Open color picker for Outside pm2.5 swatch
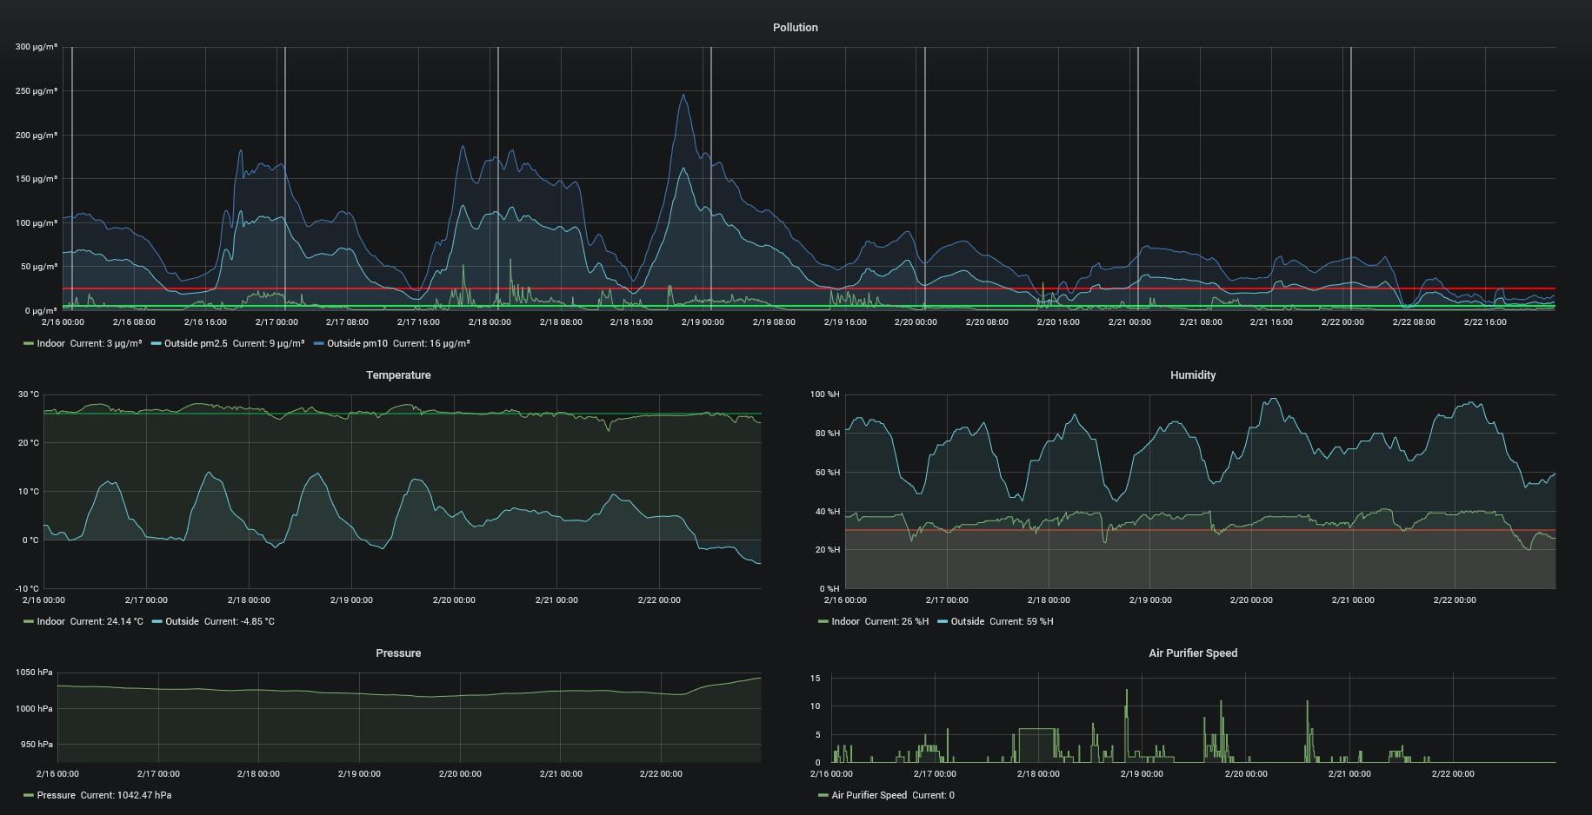Viewport: 1592px width, 815px height. (x=157, y=344)
